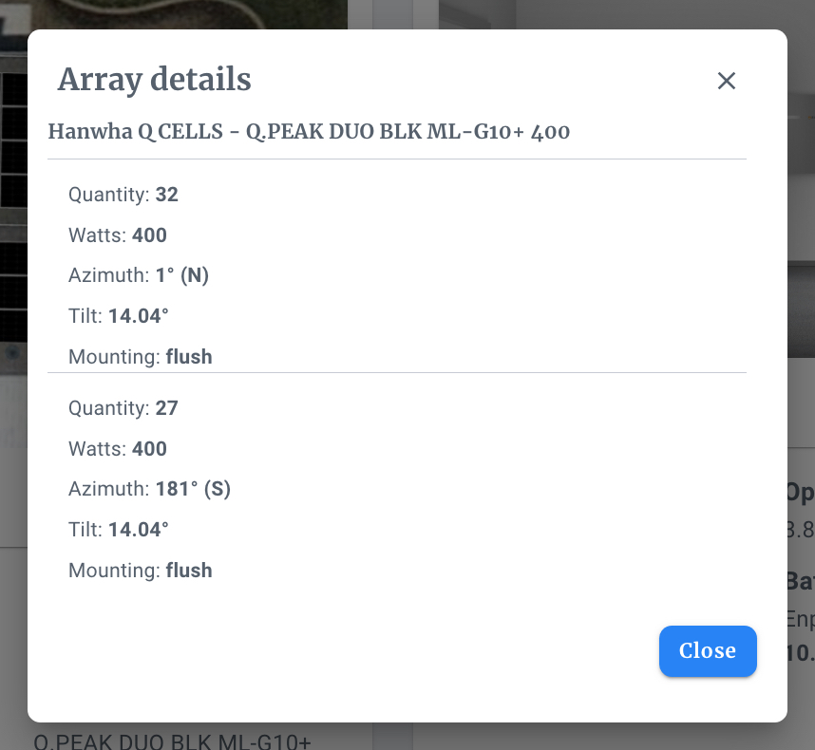Screen dimensions: 815x750
Task: Select the Hanwha Q CELLS module heading
Action: click(x=309, y=131)
